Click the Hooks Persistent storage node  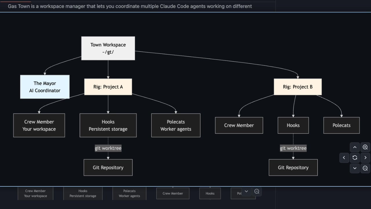[108, 125]
